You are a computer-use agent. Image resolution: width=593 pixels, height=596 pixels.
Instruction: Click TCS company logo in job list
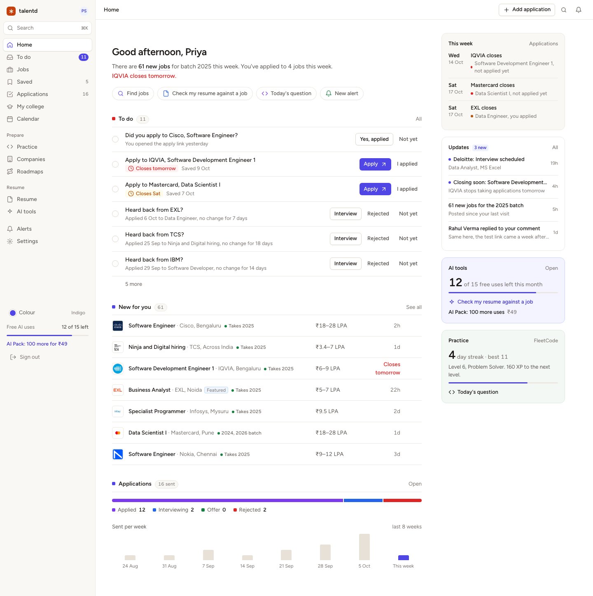coord(118,347)
